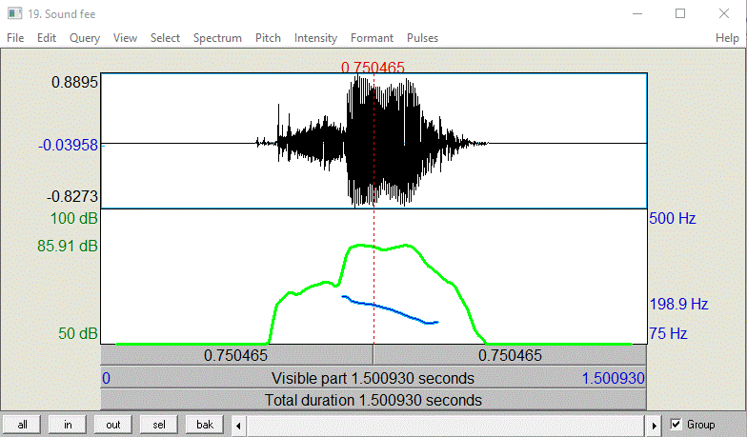Click on the black waveform peak
Image resolution: width=747 pixels, height=437 pixels.
[x=357, y=78]
